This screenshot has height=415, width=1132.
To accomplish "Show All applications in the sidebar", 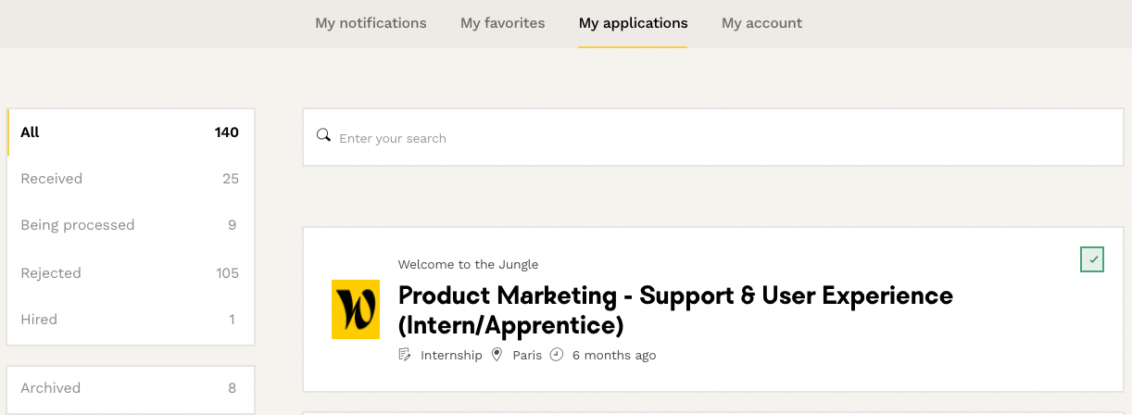I will [130, 132].
